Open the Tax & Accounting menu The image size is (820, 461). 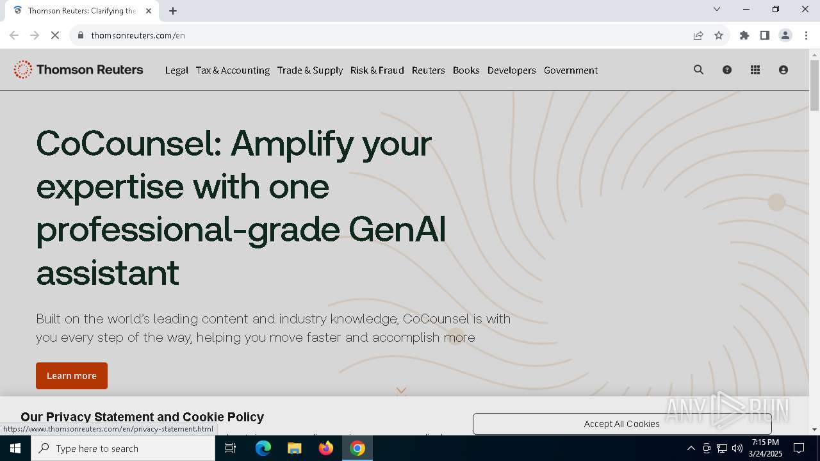233,70
